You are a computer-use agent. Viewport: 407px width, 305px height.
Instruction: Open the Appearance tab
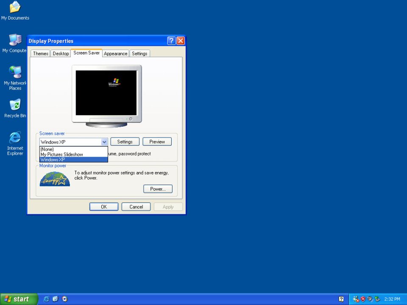(115, 54)
